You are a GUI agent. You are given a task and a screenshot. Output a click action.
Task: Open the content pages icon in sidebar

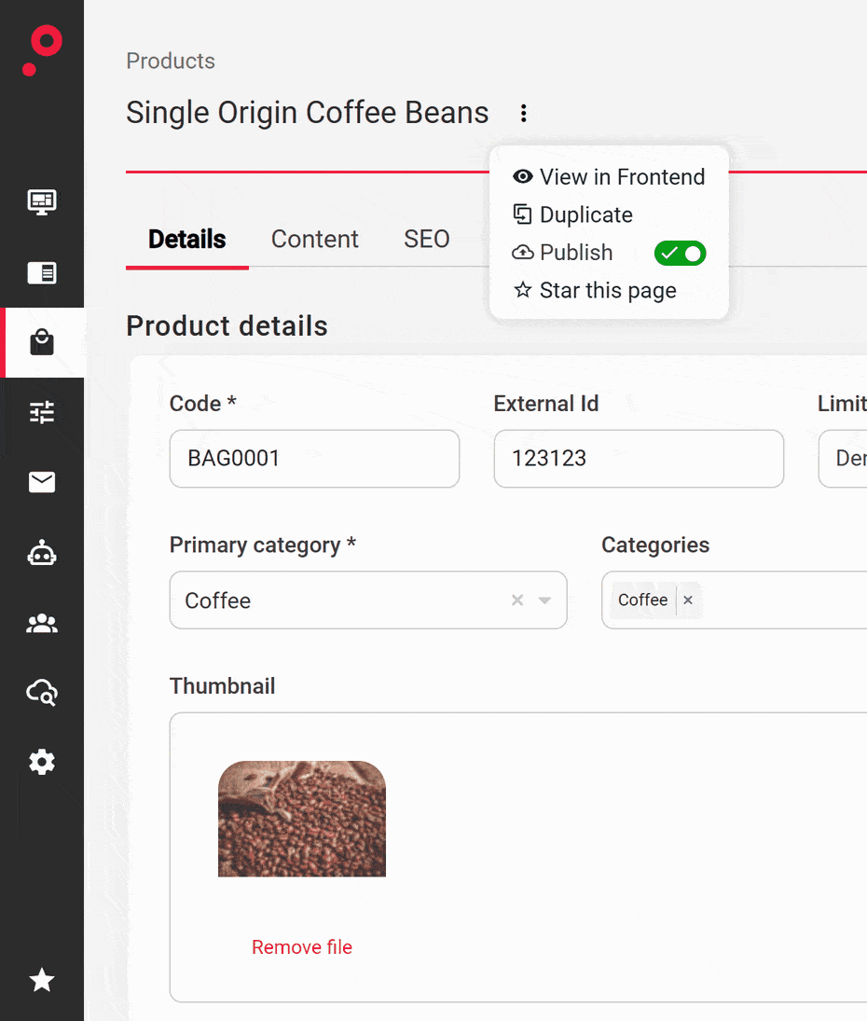(42, 273)
